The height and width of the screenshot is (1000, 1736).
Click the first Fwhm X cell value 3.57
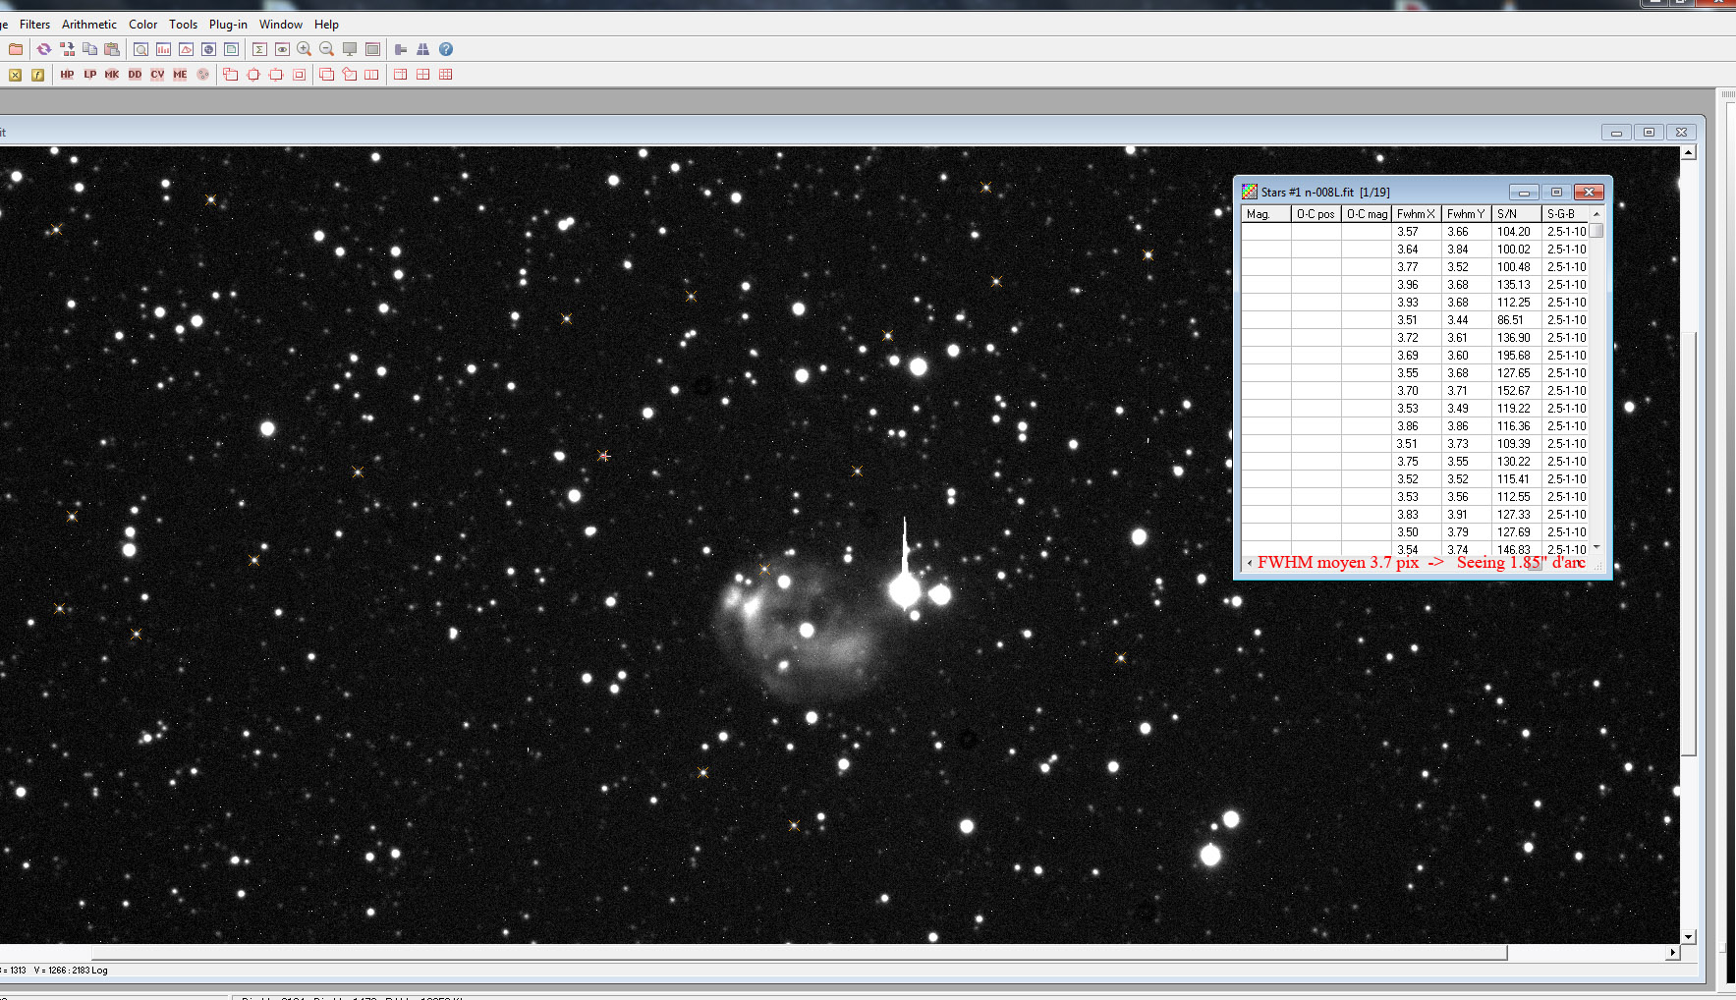(1408, 232)
